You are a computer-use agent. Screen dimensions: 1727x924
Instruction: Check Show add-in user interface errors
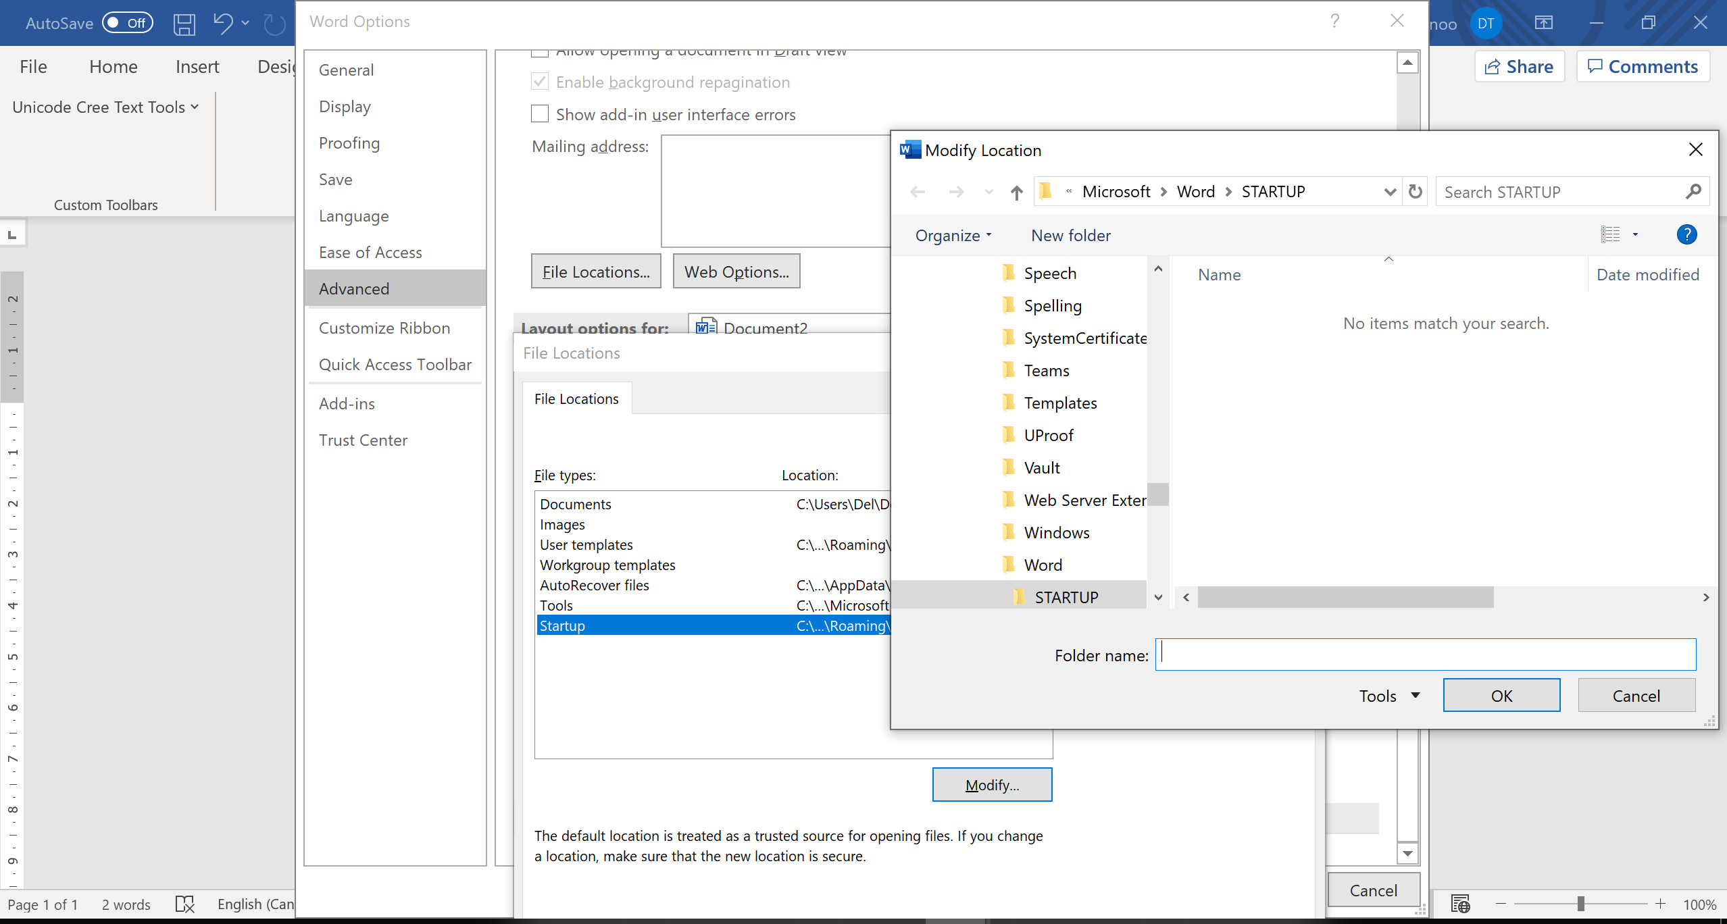tap(539, 114)
